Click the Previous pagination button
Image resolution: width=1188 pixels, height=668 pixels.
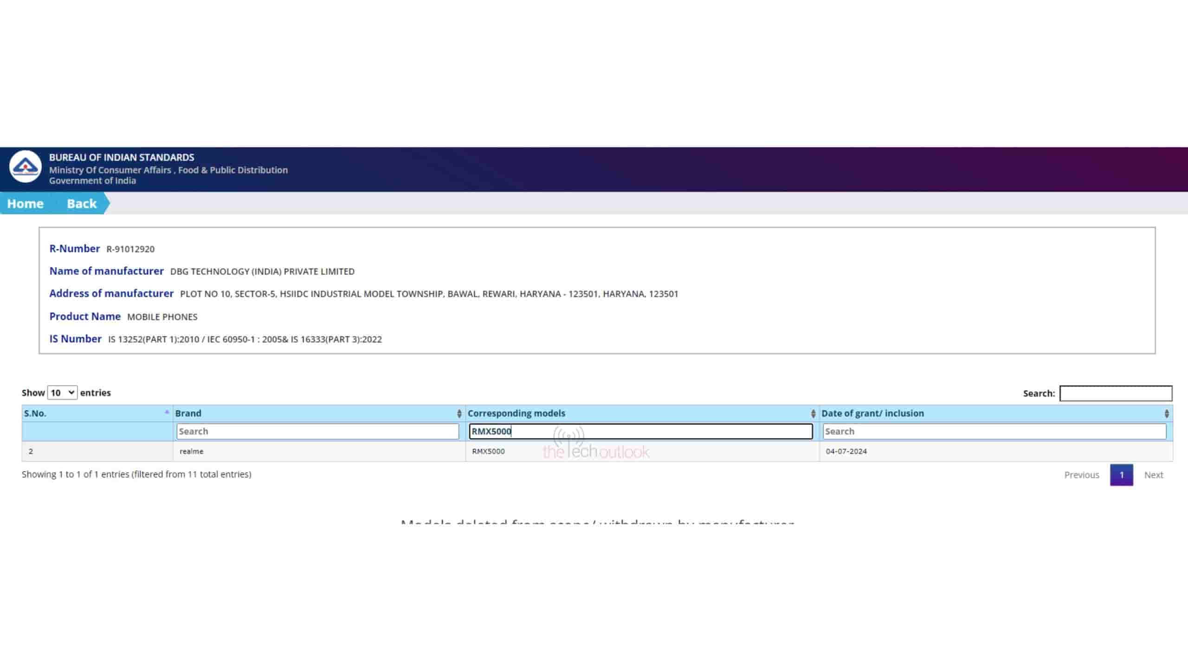[1081, 475]
